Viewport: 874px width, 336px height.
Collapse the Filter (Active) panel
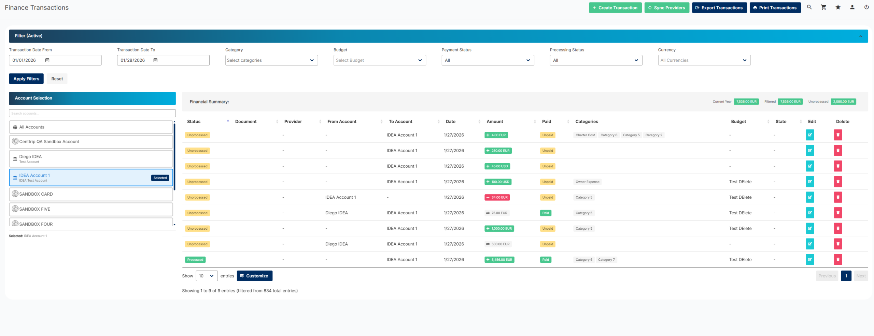[x=861, y=36]
